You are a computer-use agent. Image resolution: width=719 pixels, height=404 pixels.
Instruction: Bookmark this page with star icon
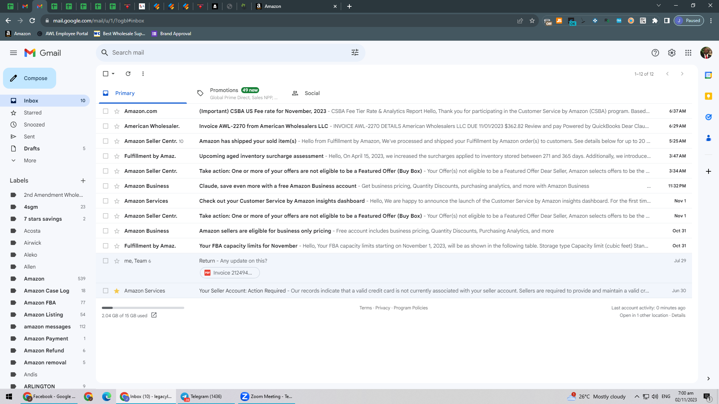(x=532, y=21)
